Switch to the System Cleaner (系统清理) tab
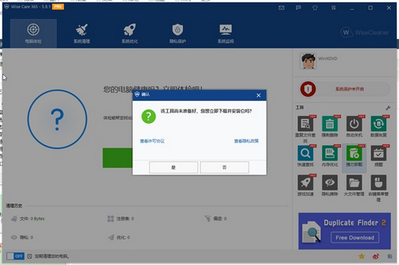Viewport: 399px width, 265px height. [x=82, y=33]
